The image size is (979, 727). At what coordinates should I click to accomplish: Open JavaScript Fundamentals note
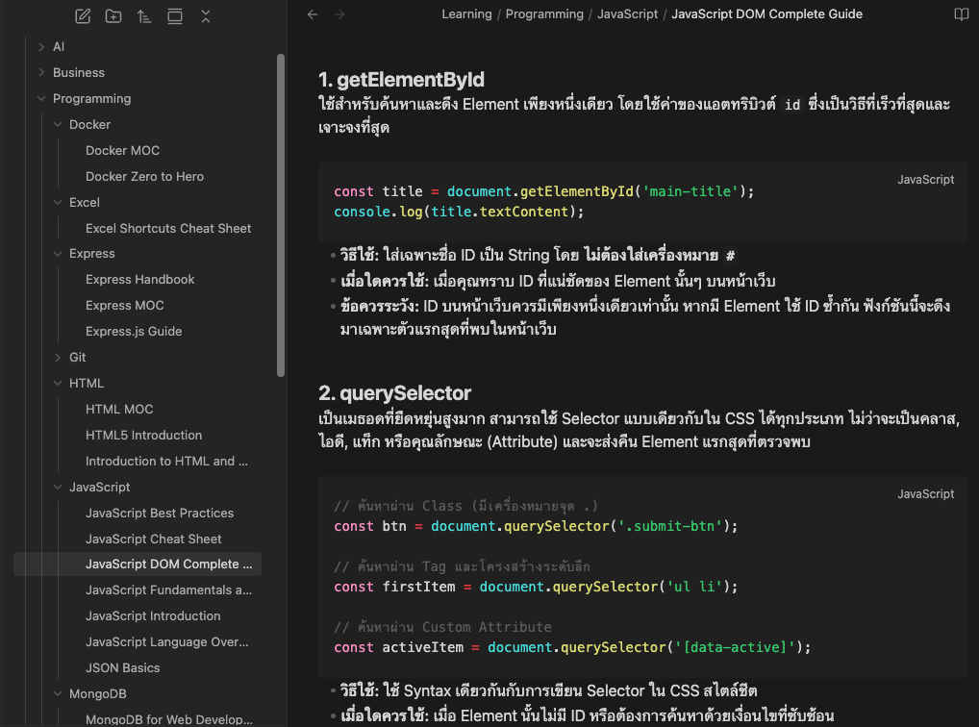(x=168, y=590)
